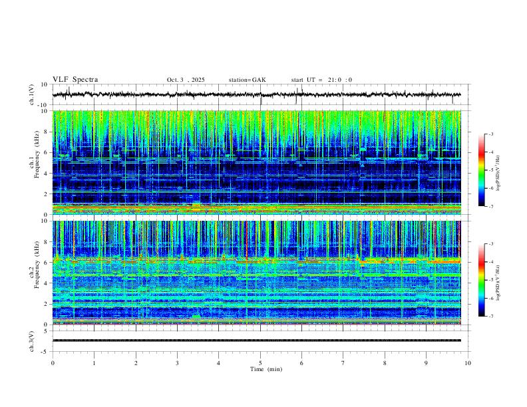Click the ch.1 voltage waveform trace panel
The width and height of the screenshot is (527, 407).
(261, 94)
